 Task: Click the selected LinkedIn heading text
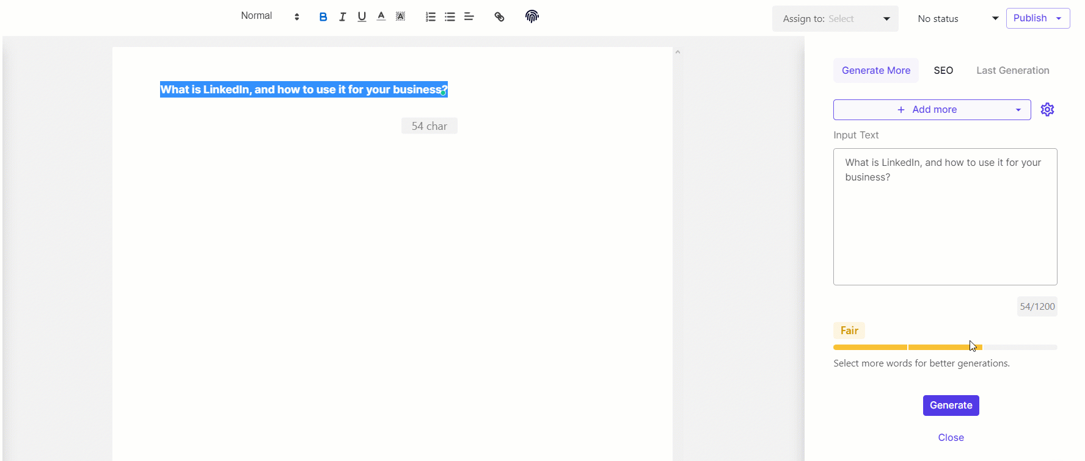tap(304, 90)
